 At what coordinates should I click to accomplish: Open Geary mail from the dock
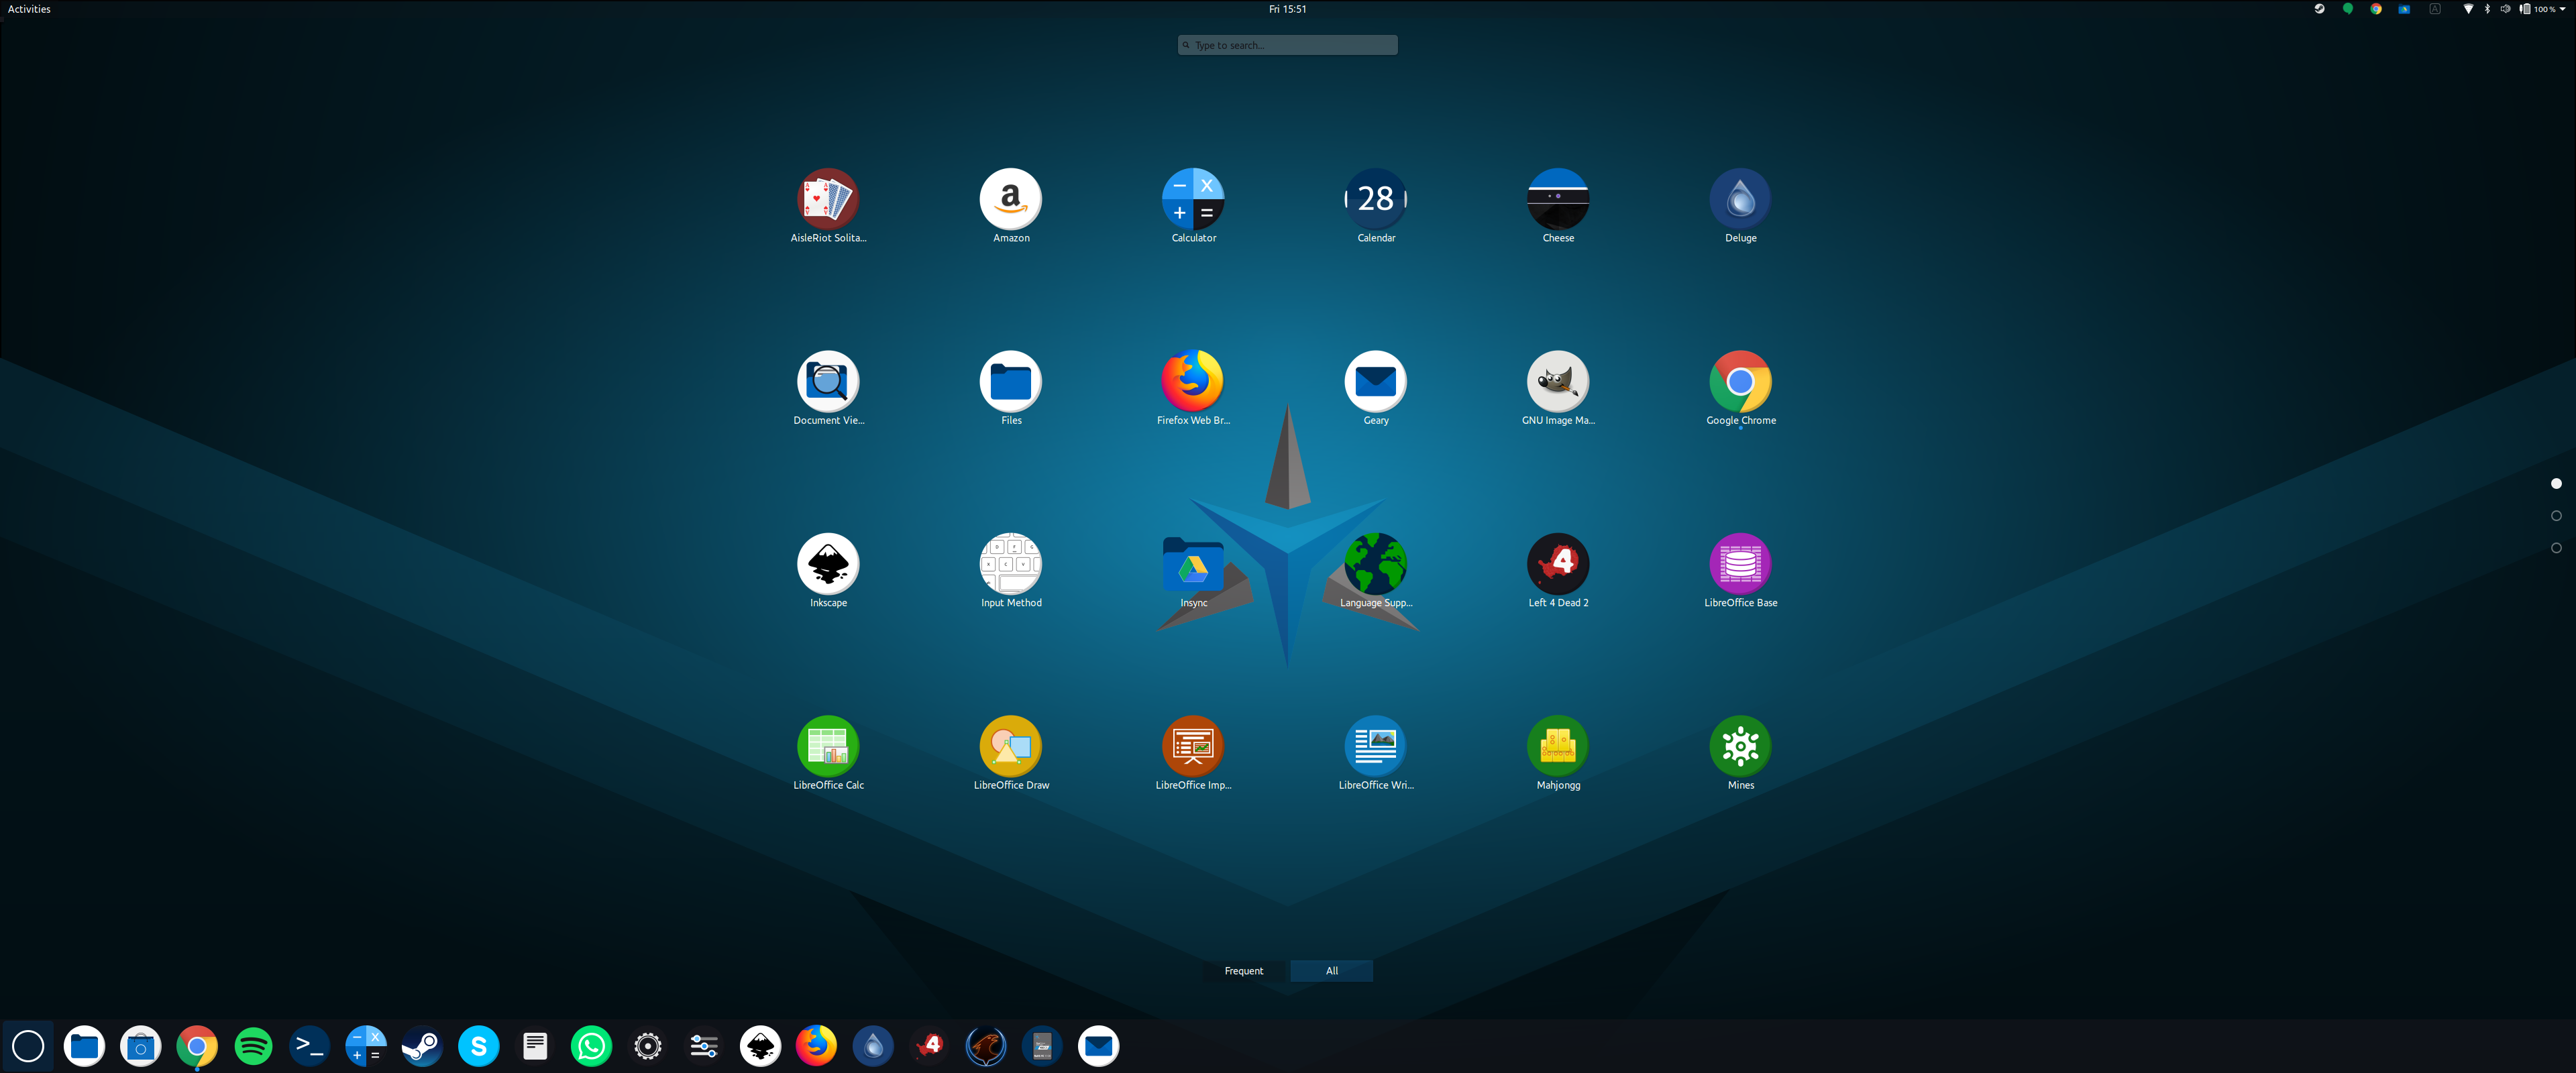click(1098, 1046)
